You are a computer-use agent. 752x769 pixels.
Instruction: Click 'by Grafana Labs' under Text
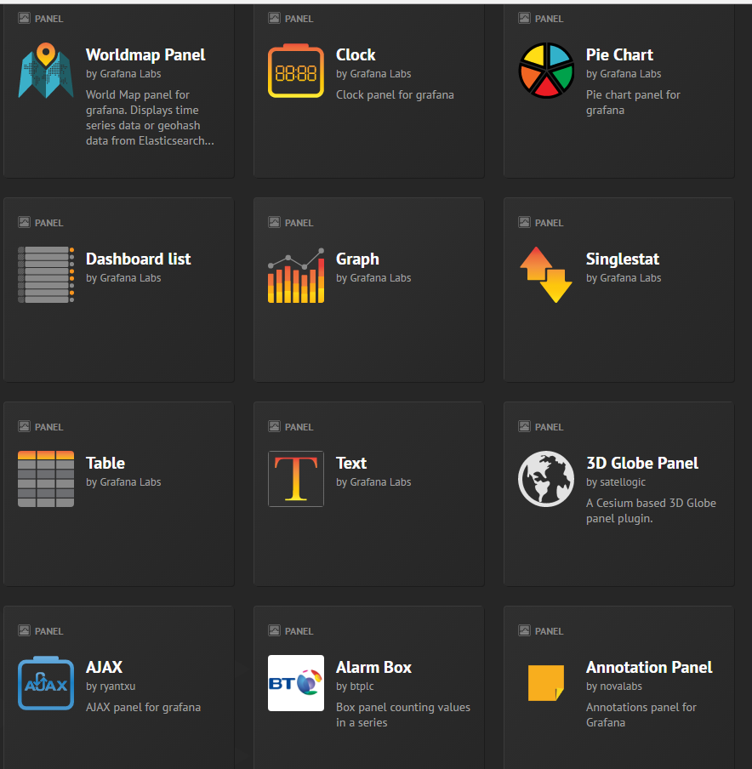[x=373, y=482]
